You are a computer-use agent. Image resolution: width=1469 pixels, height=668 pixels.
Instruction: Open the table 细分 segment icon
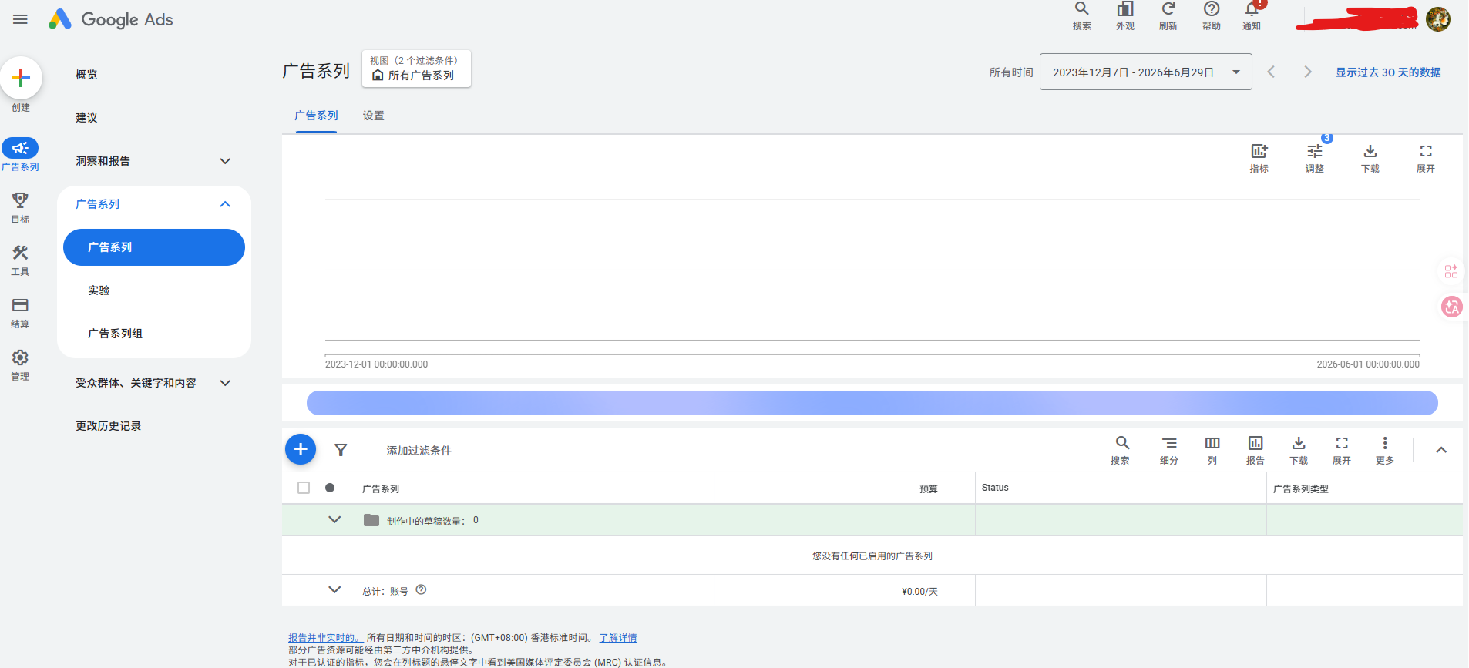point(1169,450)
